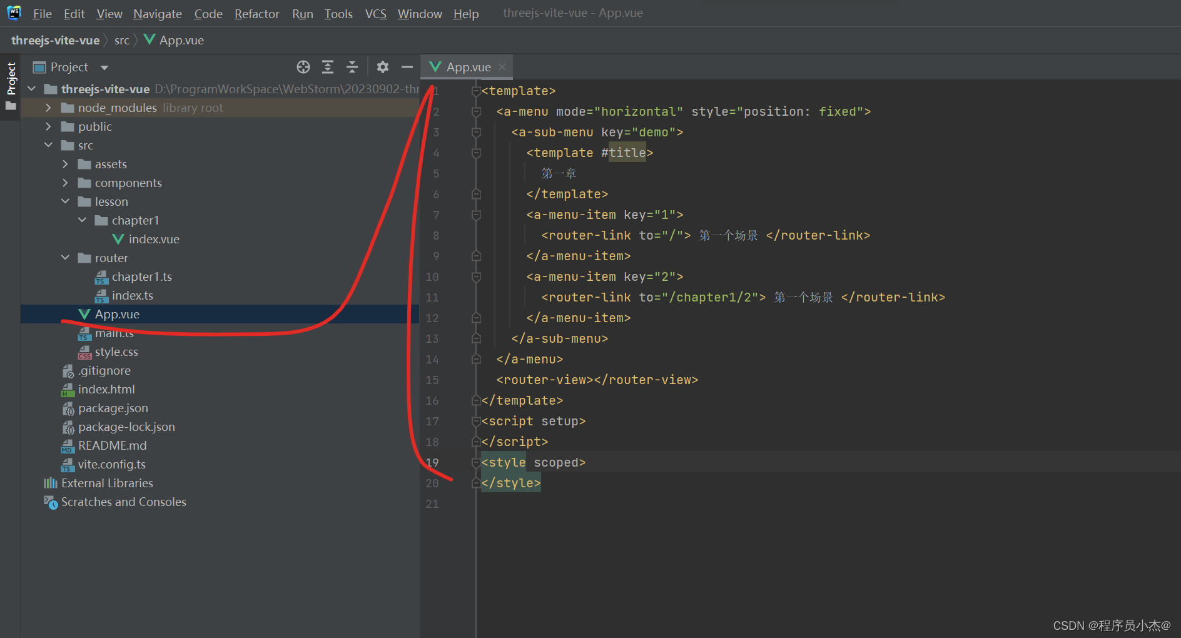Screen dimensions: 1181x638
Task: Fold the a-menu-item key="1" block
Action: [x=476, y=215]
